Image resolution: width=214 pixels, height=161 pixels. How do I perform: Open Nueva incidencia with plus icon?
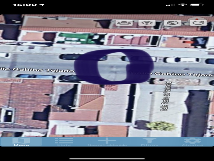tap(107, 142)
